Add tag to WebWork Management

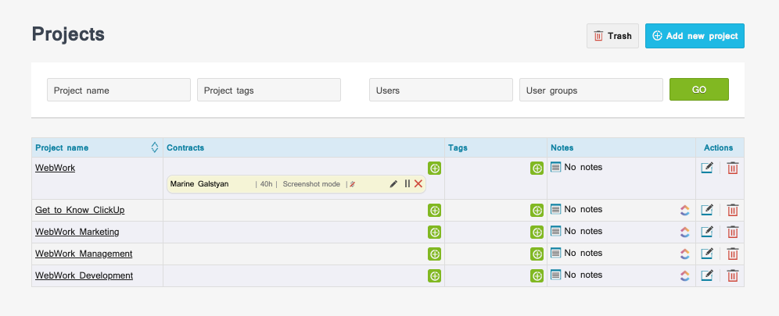pyautogui.click(x=537, y=254)
